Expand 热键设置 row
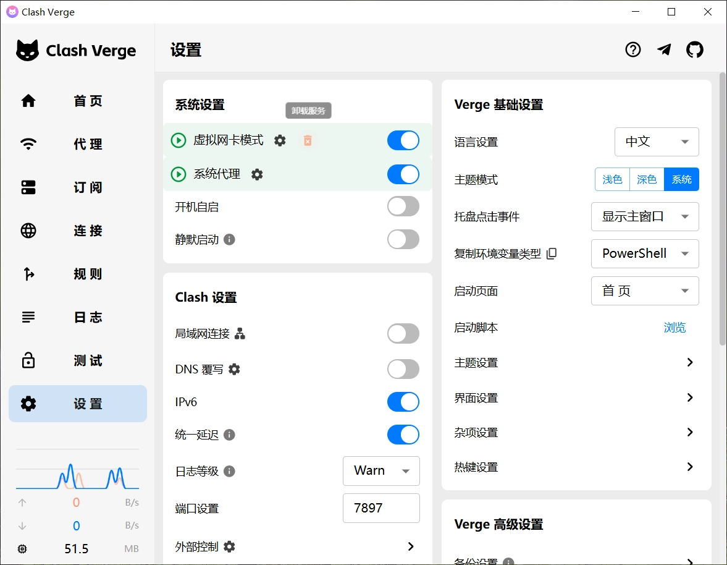 click(576, 467)
